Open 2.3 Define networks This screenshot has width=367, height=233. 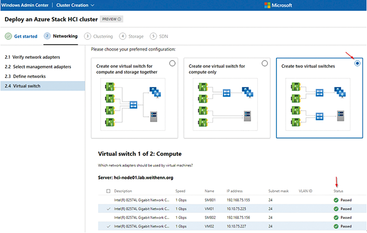coord(25,76)
